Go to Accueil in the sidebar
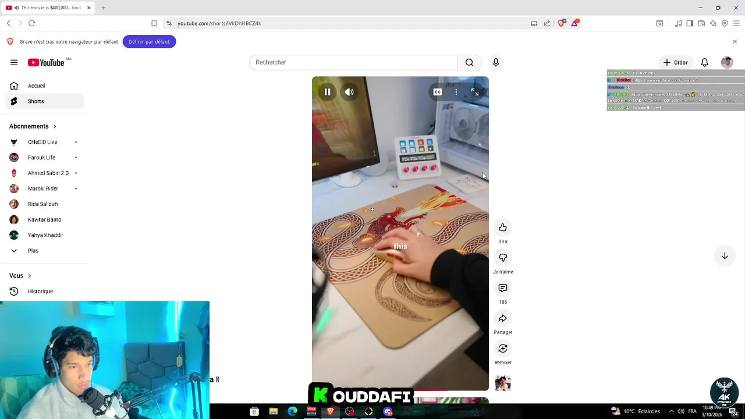 44,86
